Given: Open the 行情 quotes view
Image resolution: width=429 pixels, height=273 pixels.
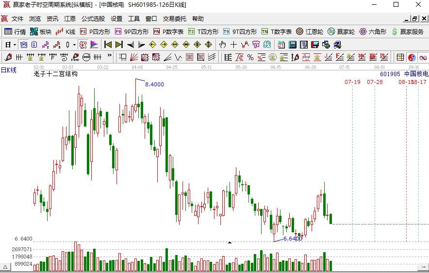Looking at the screenshot, I should (15, 32).
